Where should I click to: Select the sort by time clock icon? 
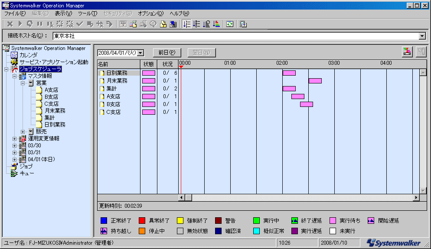[x=206, y=24]
